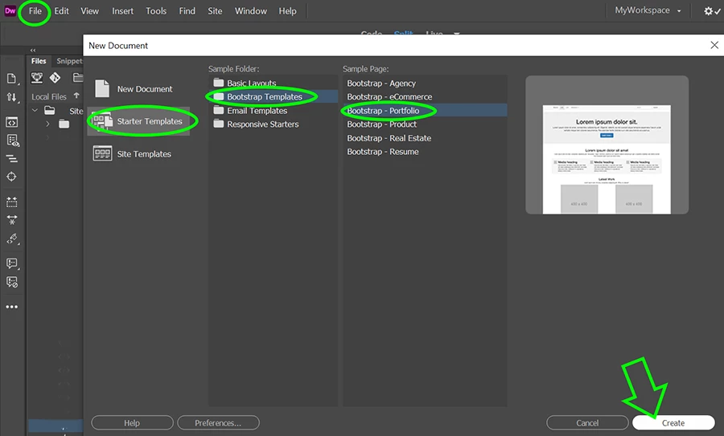Screen dimensions: 724x436
Task: Open the MyWorkspace workspace switcher dropdown
Action: click(648, 10)
